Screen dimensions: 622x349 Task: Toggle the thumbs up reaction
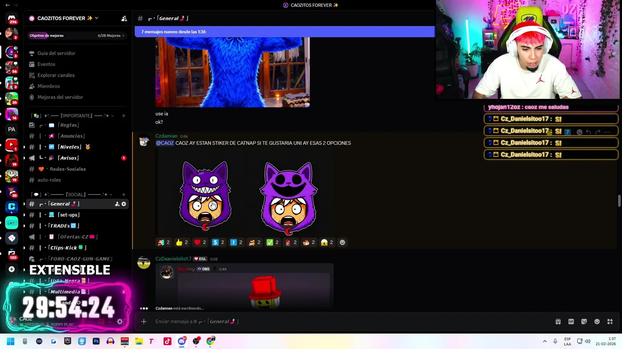pos(182,242)
